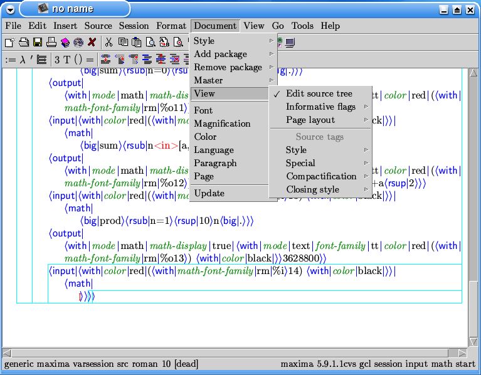Open the View menu in menu bar
The width and height of the screenshot is (481, 375).
tap(254, 26)
